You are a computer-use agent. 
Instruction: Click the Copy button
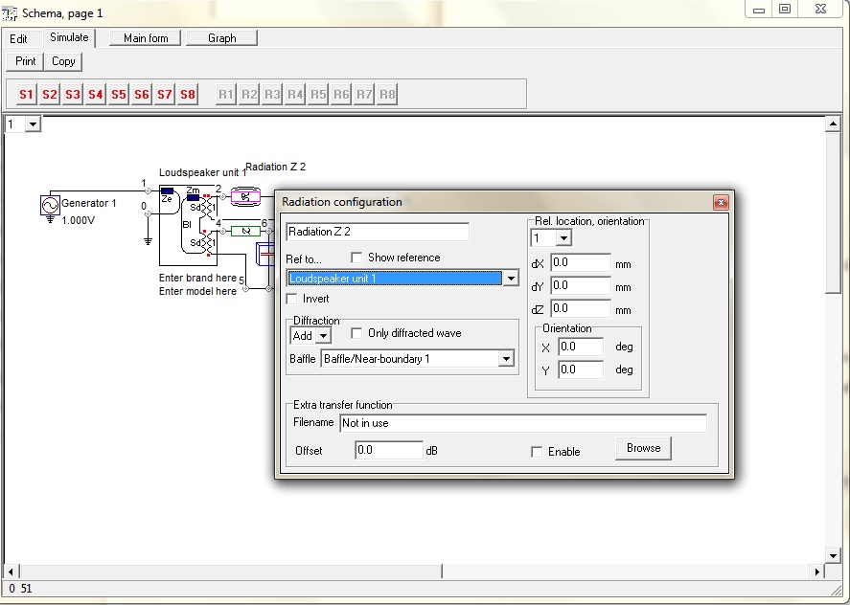tap(63, 61)
